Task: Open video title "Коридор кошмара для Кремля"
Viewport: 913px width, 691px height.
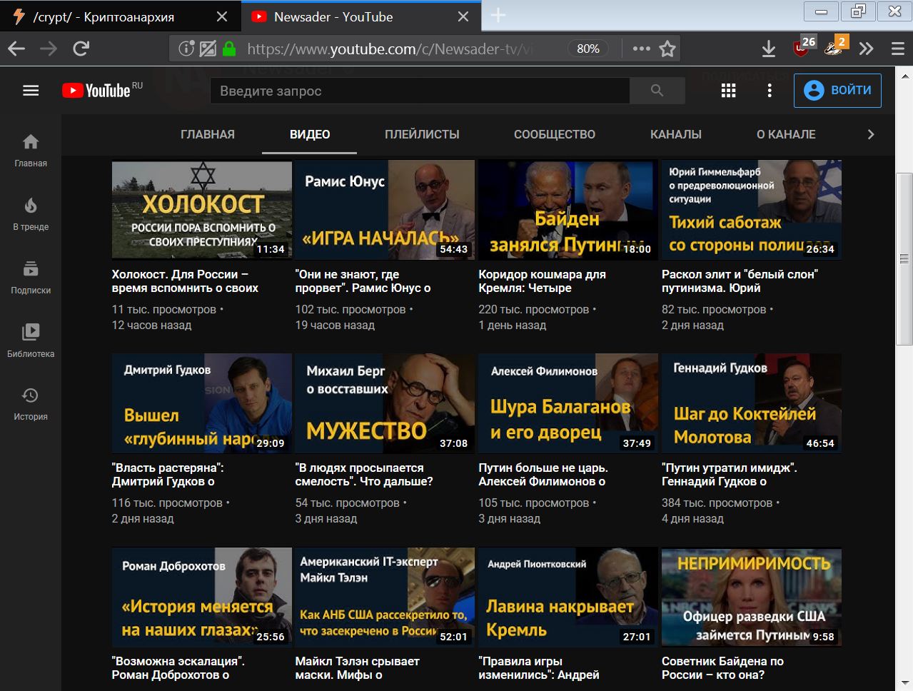Action: coord(542,281)
